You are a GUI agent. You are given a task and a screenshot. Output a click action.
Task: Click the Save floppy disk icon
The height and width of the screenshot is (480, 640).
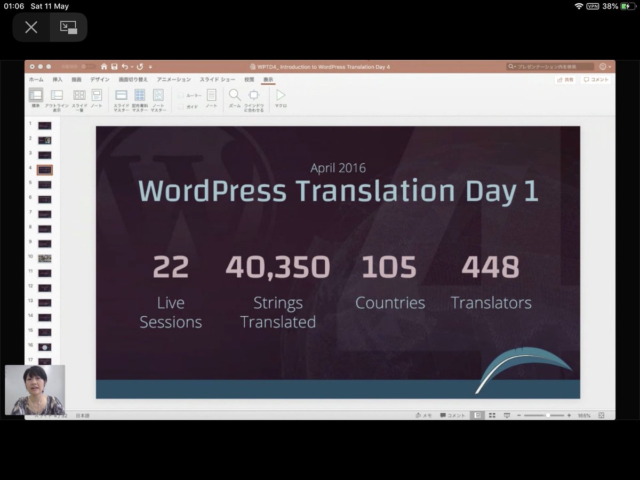point(114,67)
